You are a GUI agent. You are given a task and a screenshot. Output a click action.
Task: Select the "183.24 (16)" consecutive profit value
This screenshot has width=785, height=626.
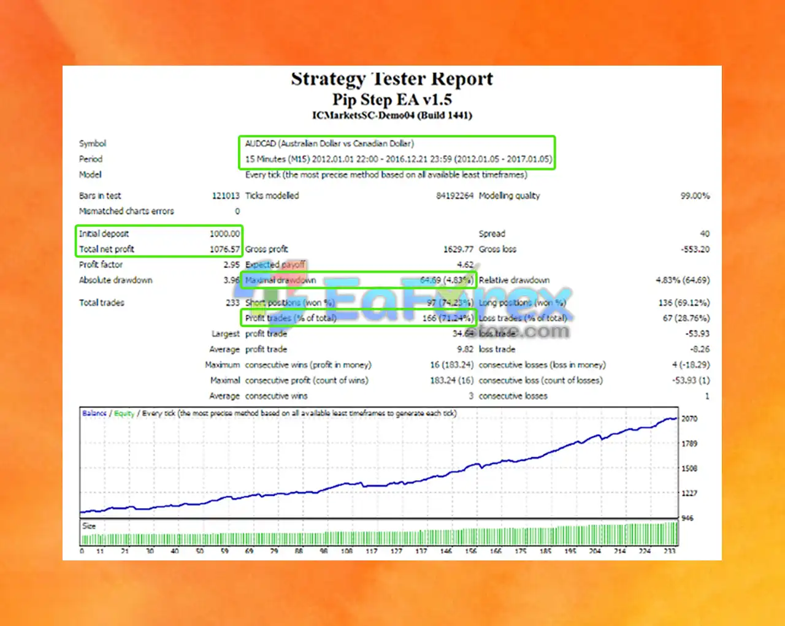(x=451, y=381)
